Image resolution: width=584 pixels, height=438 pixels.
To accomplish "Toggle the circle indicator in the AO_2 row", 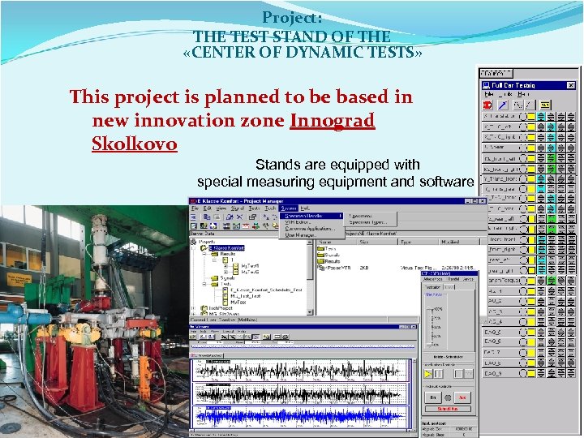I will 523,301.
